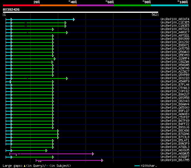Click the UniRef100_A8IAT4 hit label
191x168 pixels.
tap(175, 19)
